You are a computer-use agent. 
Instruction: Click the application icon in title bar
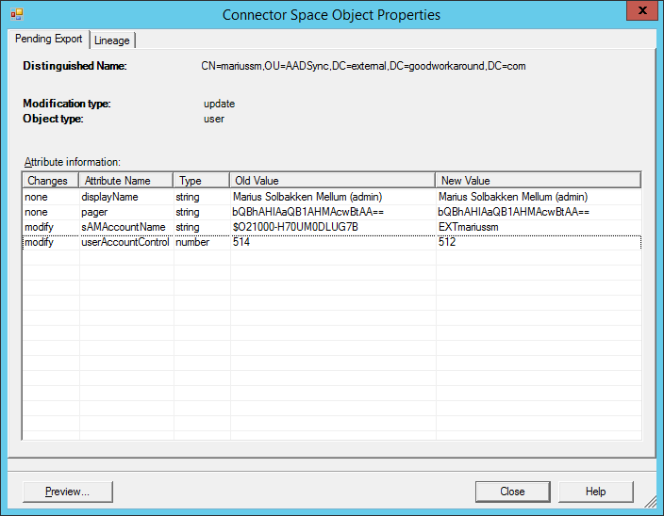[16, 14]
